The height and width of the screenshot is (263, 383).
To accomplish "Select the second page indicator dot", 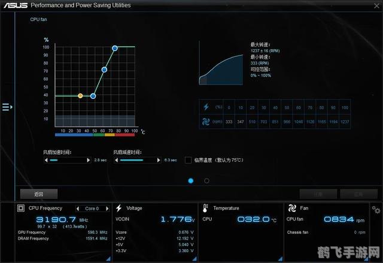I will point(206,180).
